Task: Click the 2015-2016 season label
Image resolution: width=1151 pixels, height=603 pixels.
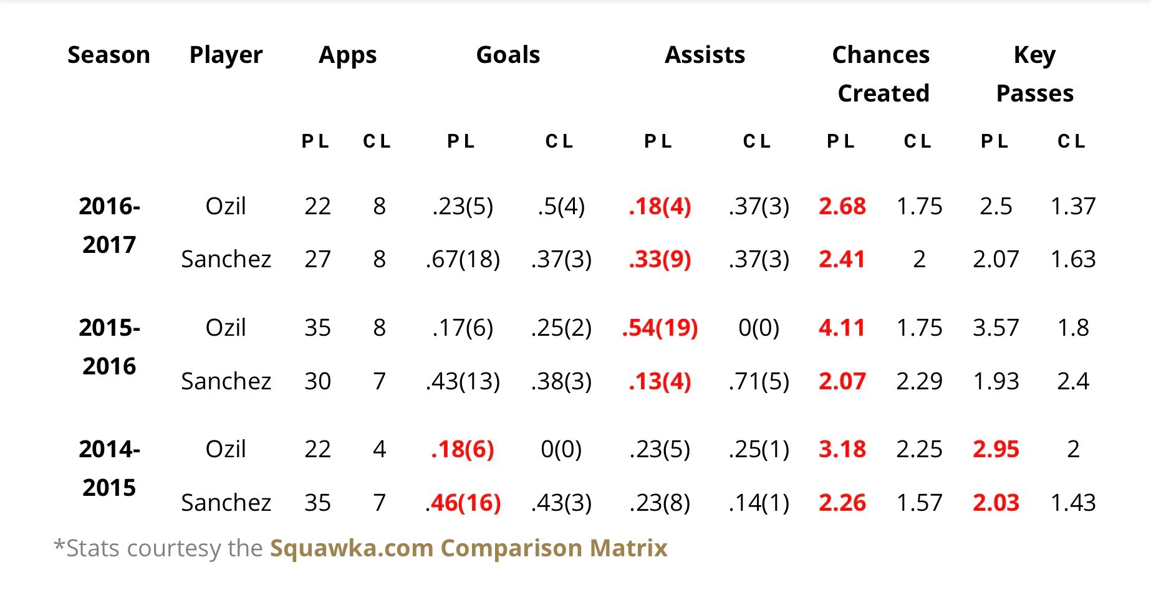Action: 109,346
